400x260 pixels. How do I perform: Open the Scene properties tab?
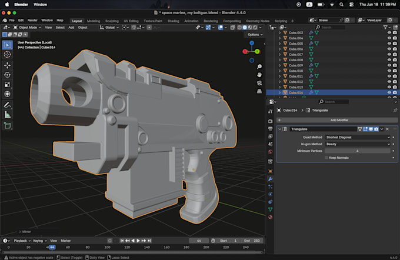point(271,144)
